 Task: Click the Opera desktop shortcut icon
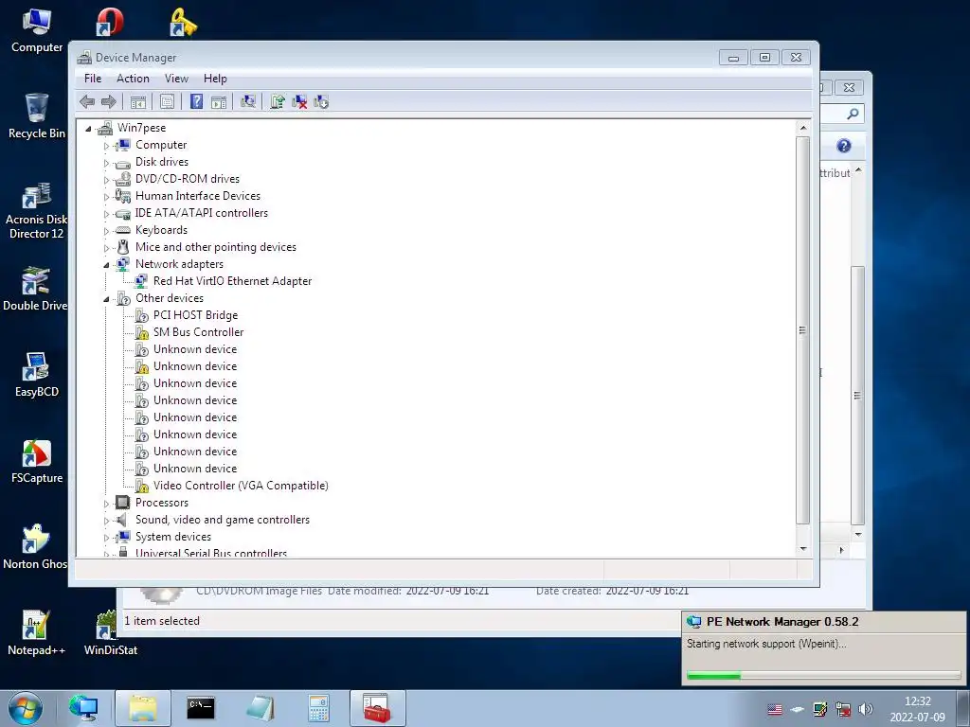[x=110, y=22]
